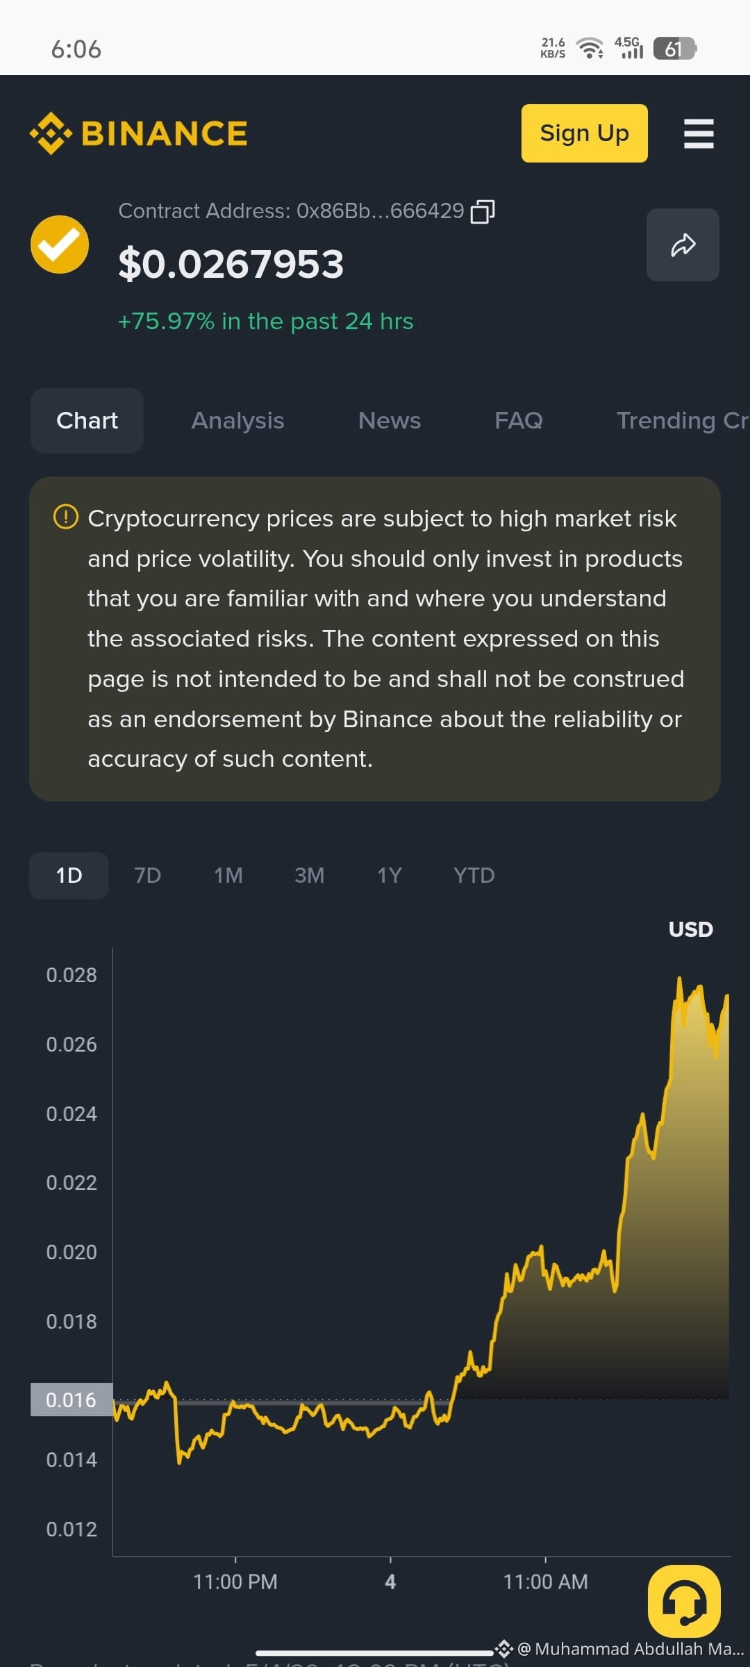Open the hamburger menu
The image size is (750, 1667).
[699, 133]
